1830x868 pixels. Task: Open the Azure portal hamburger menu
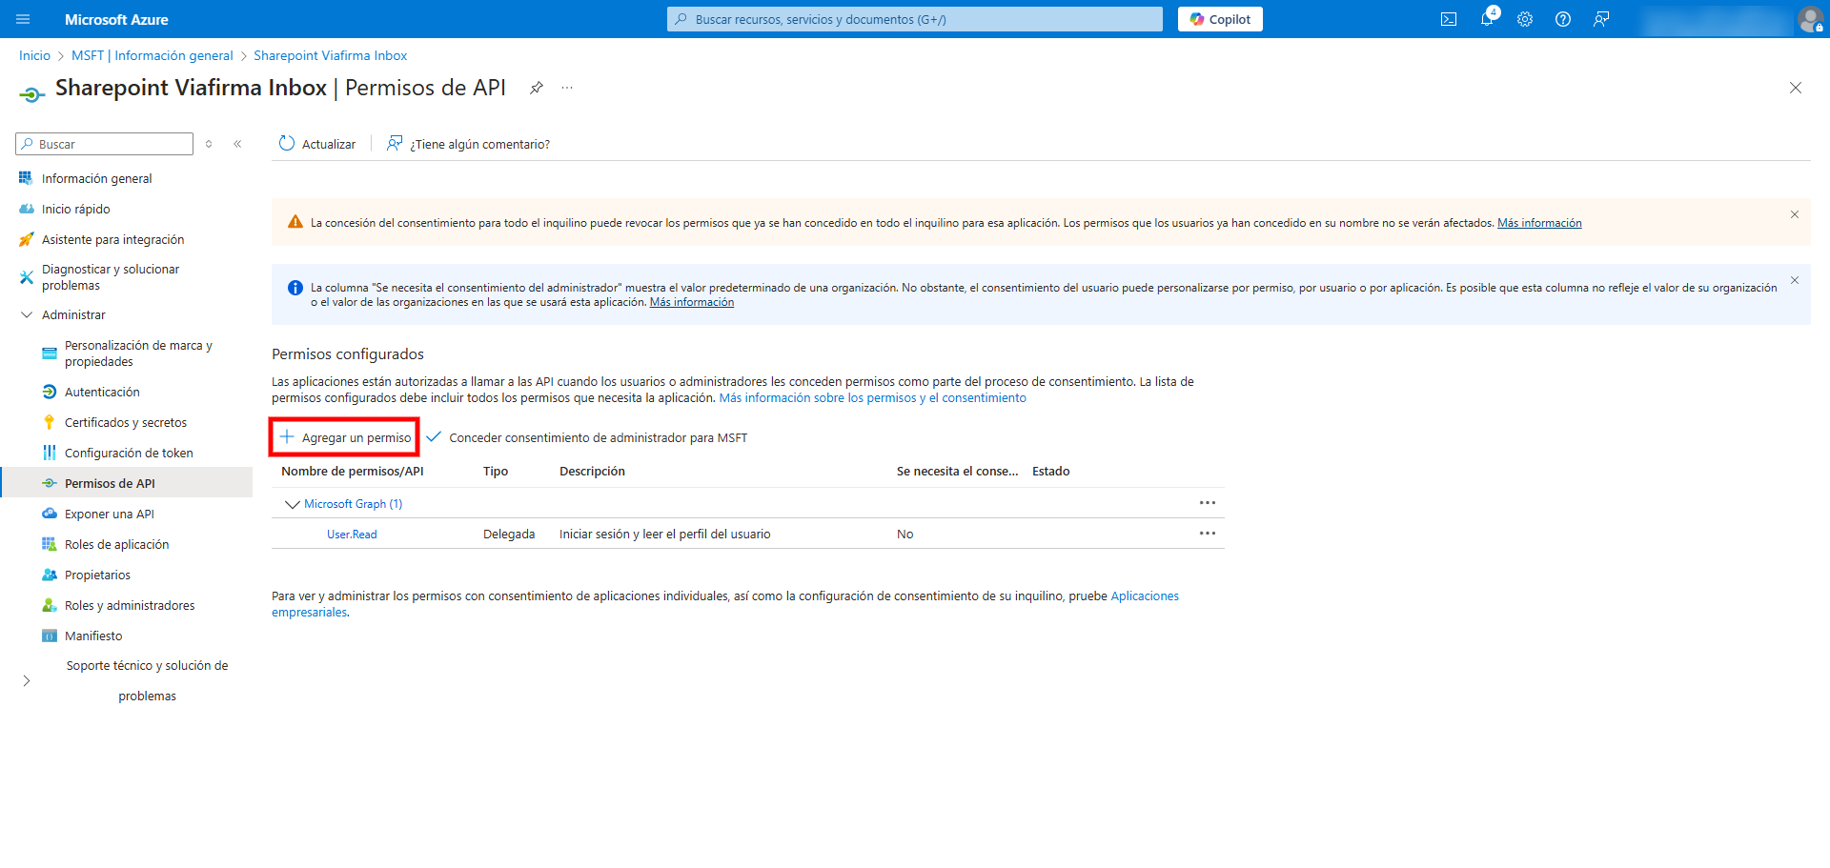(24, 19)
